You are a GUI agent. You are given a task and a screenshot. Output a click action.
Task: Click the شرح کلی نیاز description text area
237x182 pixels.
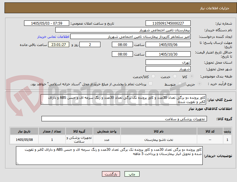[123, 100]
